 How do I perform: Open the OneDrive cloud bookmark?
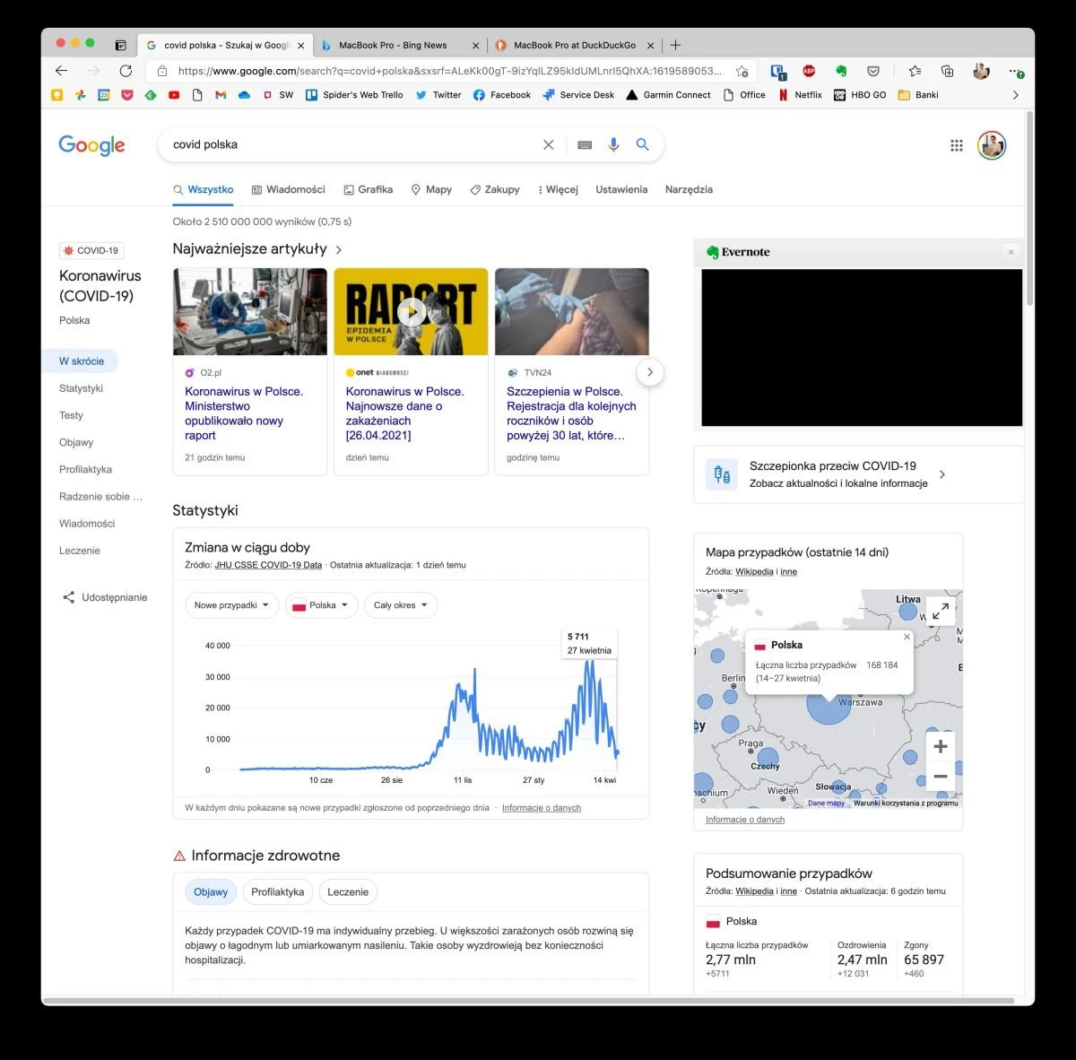pyautogui.click(x=244, y=95)
